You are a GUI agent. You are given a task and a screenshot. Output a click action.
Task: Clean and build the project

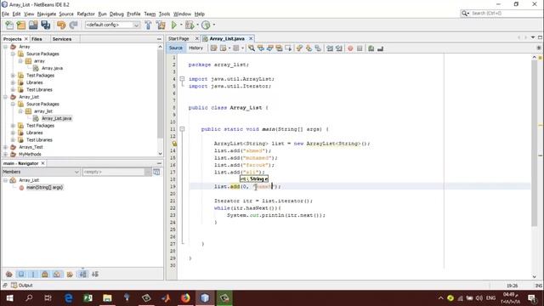click(x=161, y=25)
